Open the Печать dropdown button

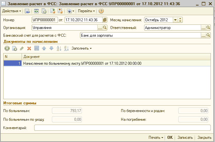pyautogui.click(x=156, y=137)
